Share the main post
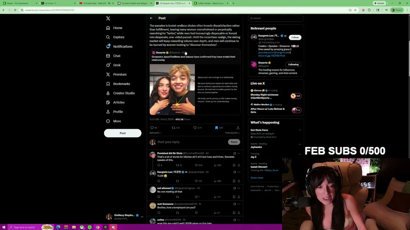The height and width of the screenshot is (230, 410). click(x=238, y=128)
